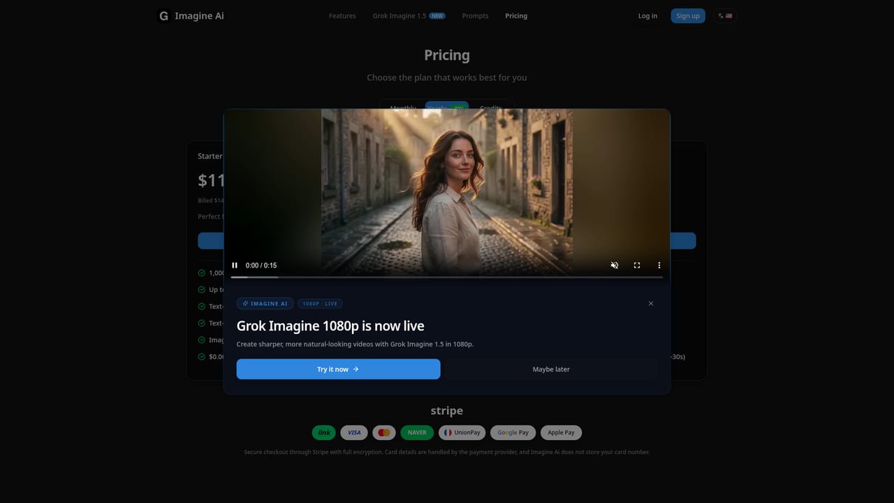Click the Try it now button

[338, 369]
